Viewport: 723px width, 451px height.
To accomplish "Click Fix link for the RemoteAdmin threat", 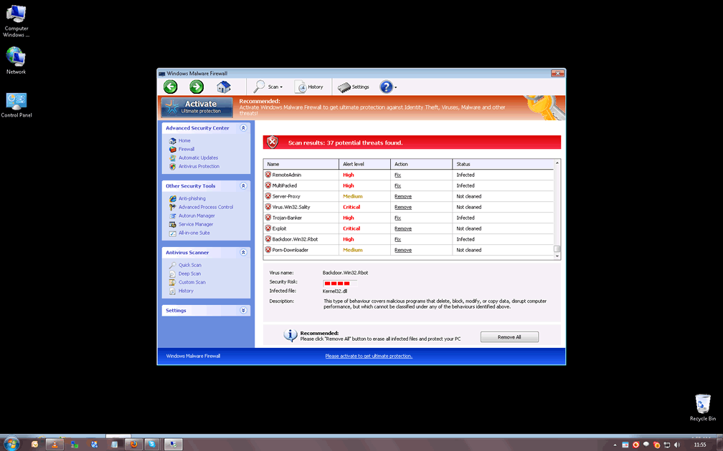I will (x=397, y=175).
